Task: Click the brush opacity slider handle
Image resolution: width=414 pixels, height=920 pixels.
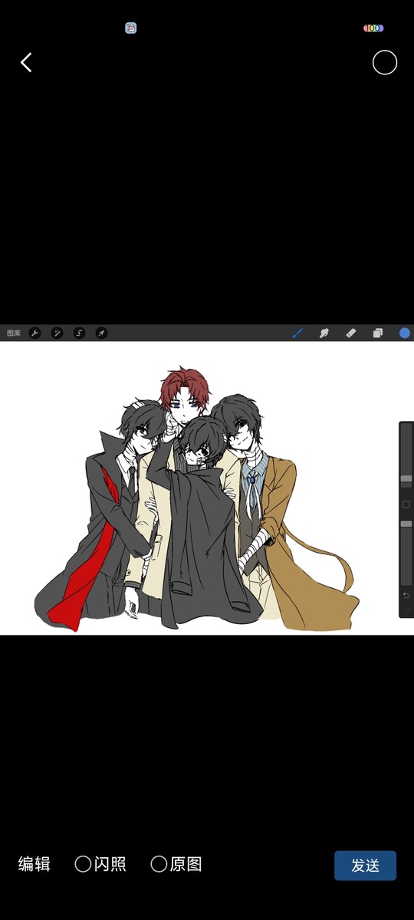Action: click(406, 524)
